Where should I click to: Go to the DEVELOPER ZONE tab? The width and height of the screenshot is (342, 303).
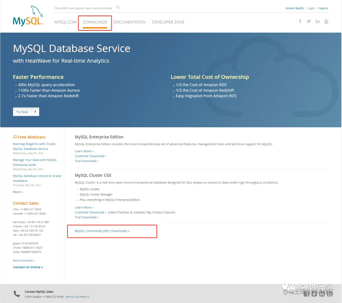(x=168, y=22)
